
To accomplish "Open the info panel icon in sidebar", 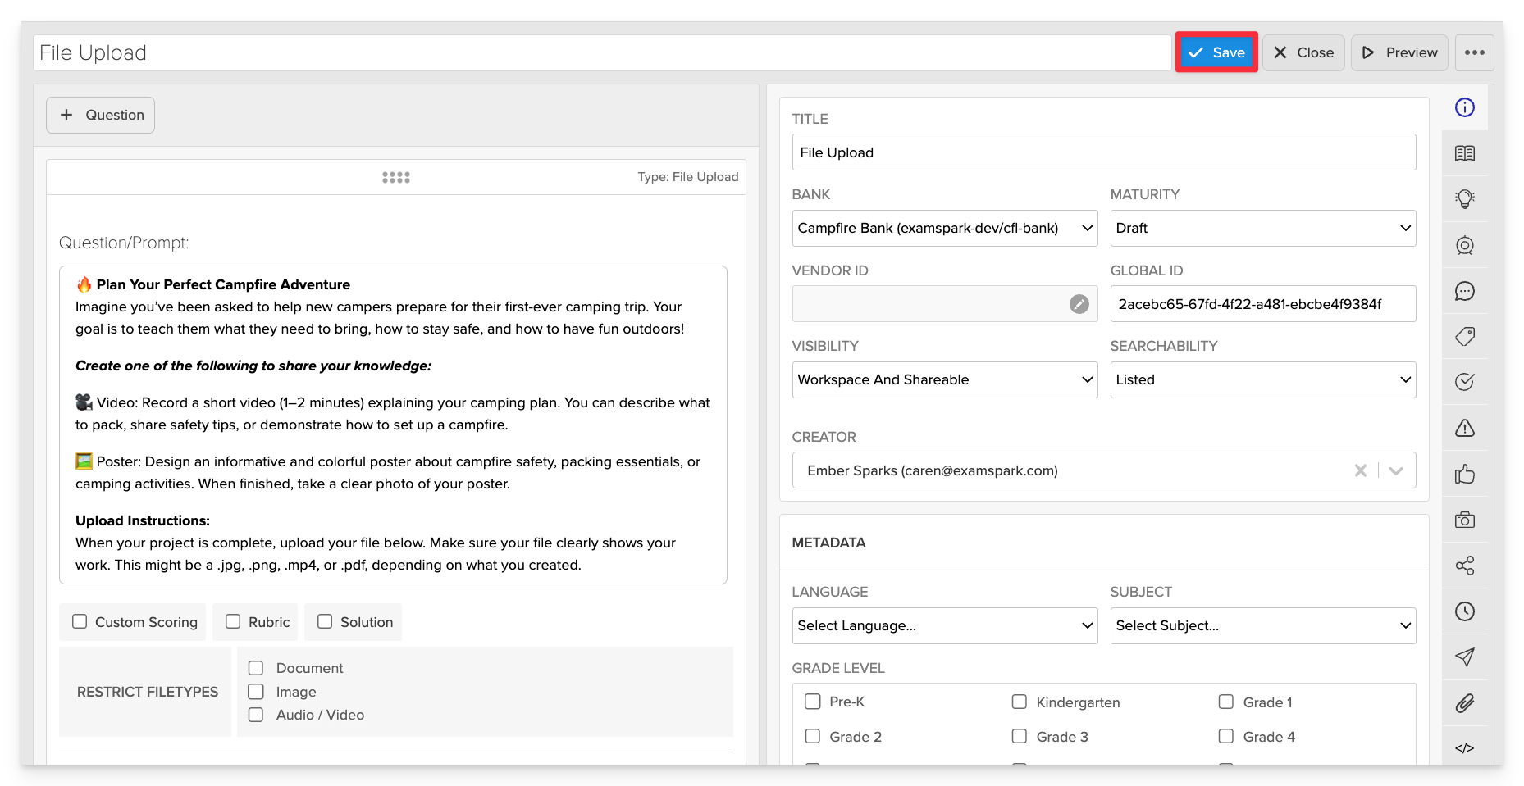I will (x=1464, y=107).
